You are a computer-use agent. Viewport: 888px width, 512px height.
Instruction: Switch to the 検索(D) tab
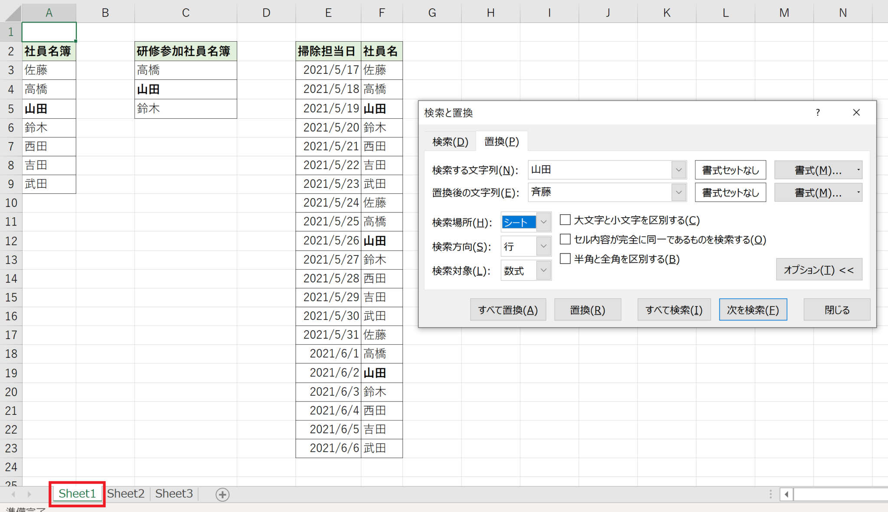click(x=450, y=142)
